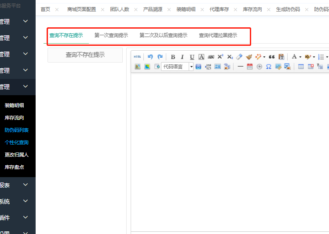Click the HTML source mode icon

138,57
